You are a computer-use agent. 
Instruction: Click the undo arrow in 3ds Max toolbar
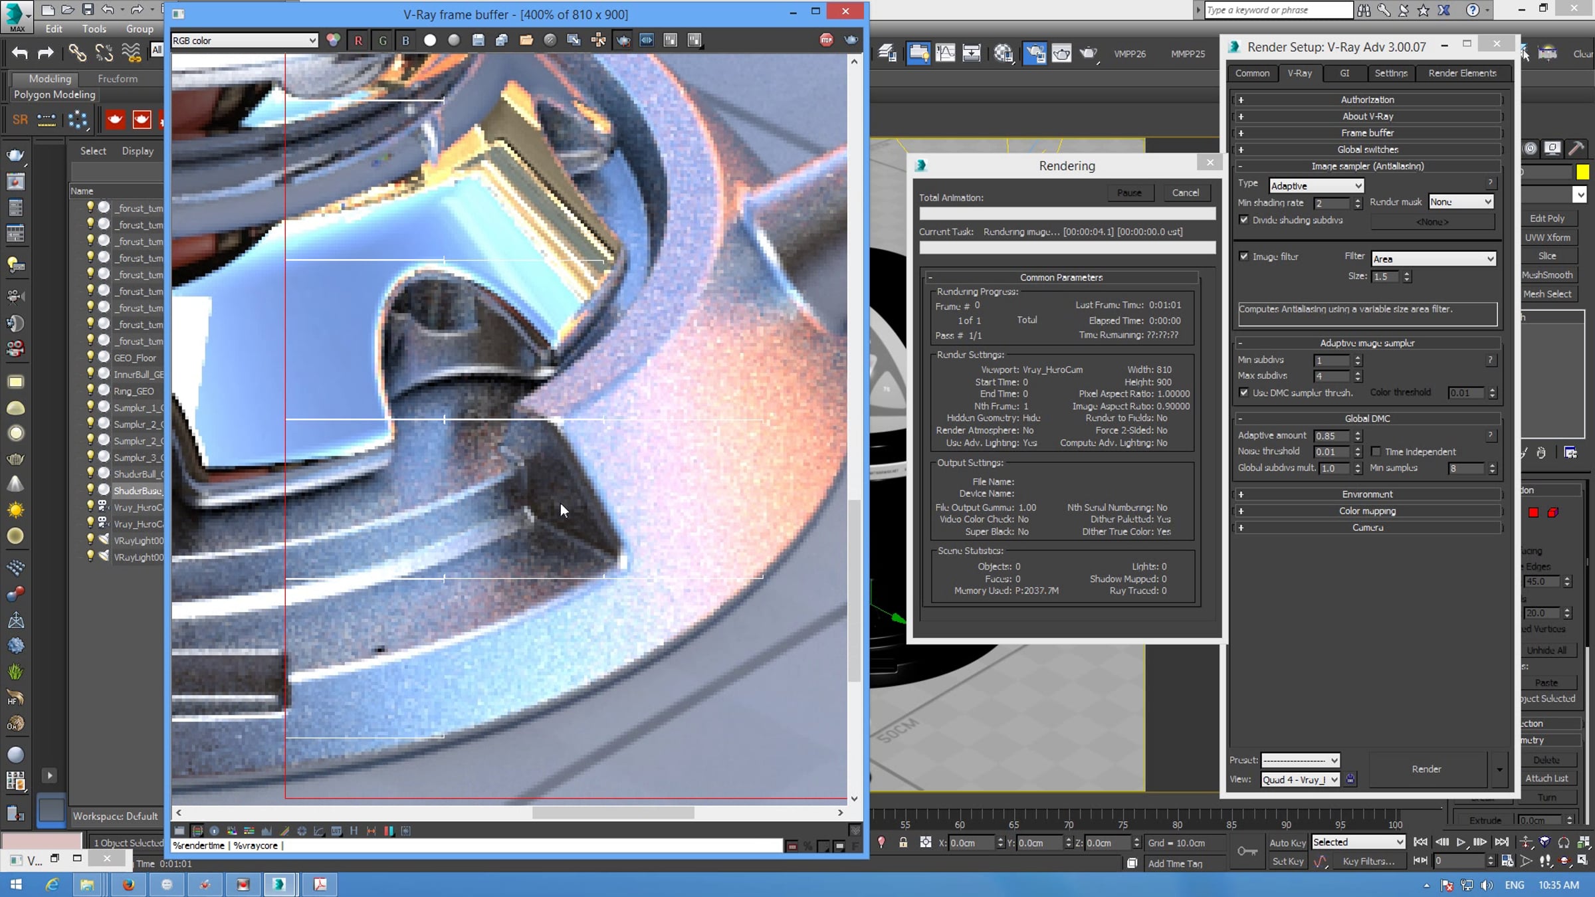point(20,53)
